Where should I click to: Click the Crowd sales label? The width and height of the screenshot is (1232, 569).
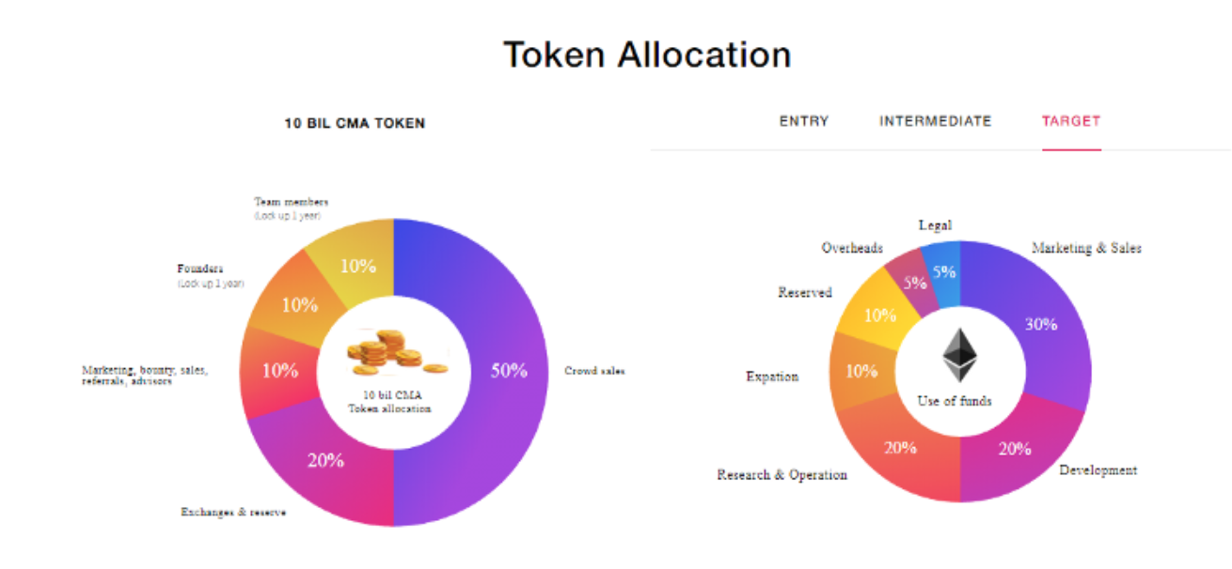pos(594,371)
